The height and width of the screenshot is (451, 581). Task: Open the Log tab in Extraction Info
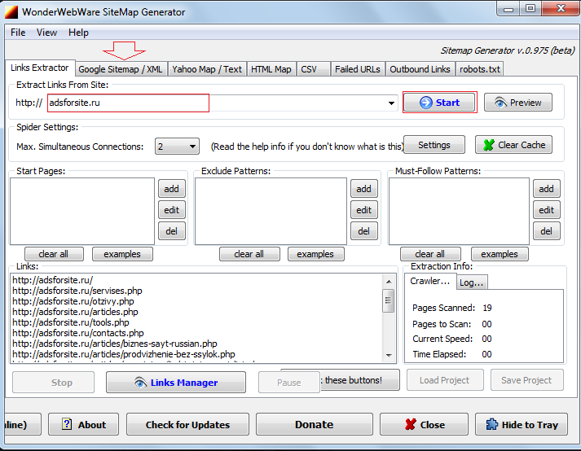[x=470, y=282]
